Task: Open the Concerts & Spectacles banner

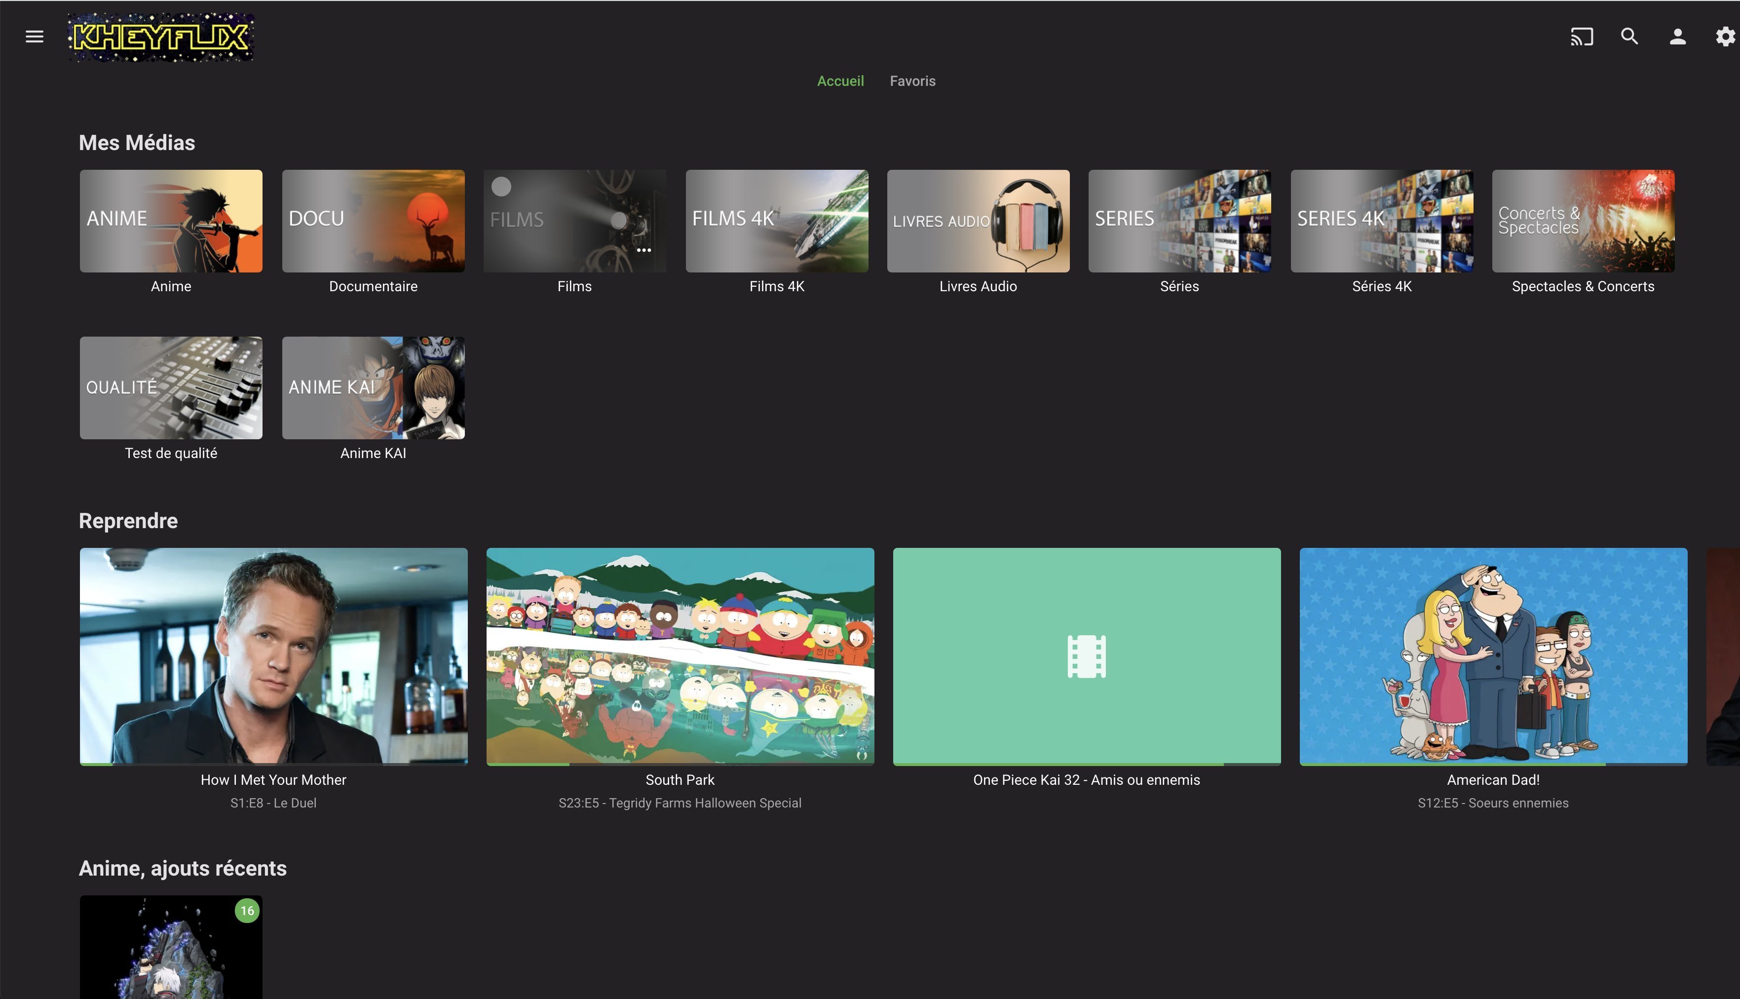Action: 1583,221
